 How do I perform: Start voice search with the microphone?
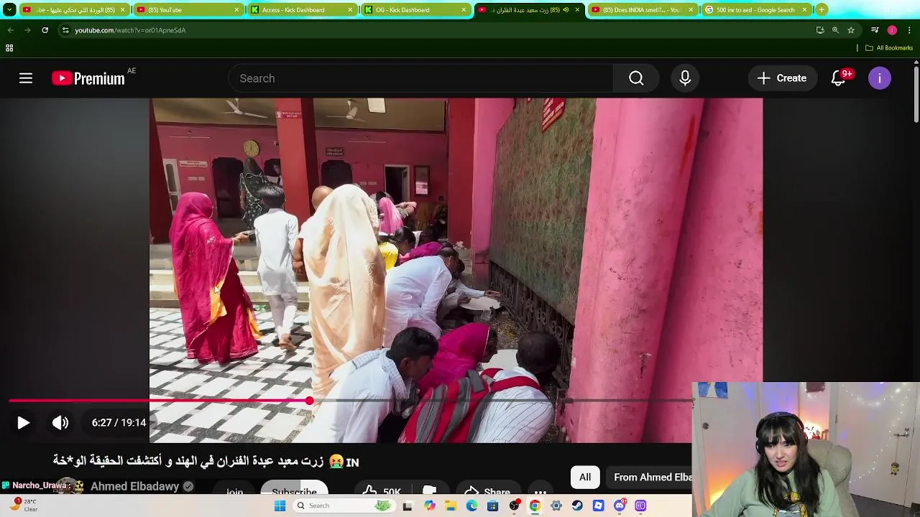pos(685,78)
